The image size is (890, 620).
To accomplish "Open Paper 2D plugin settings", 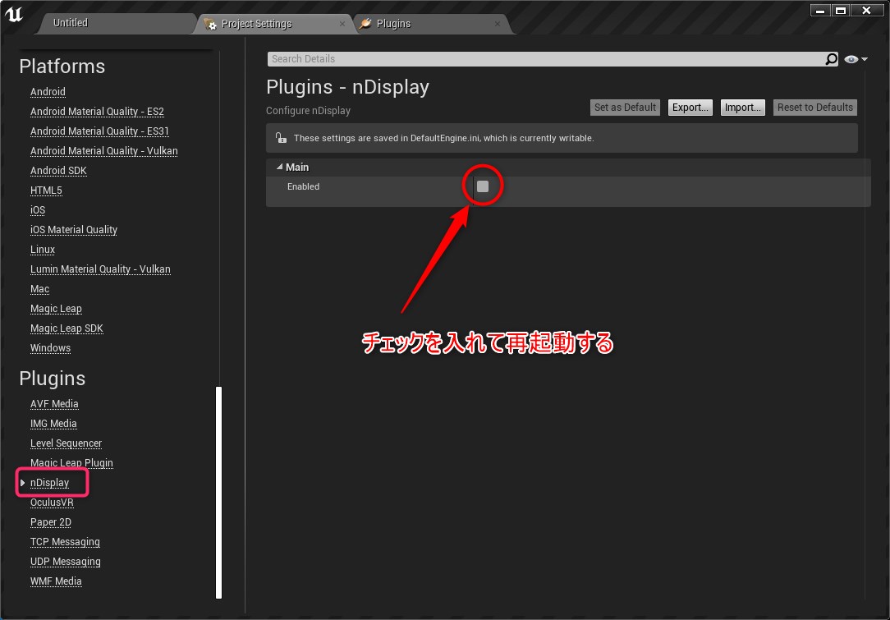I will [51, 522].
